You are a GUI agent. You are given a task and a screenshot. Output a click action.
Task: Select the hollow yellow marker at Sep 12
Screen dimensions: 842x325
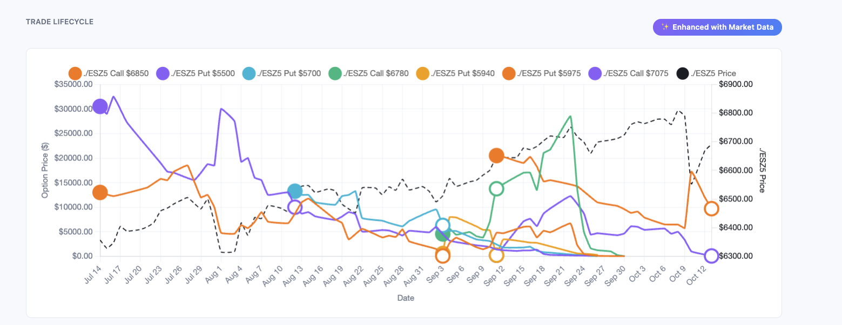(497, 255)
